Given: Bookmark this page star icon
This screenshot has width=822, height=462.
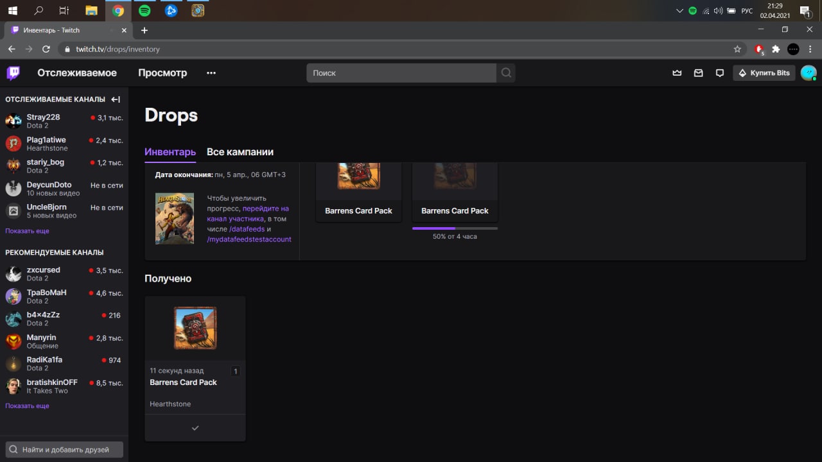Looking at the screenshot, I should 737,49.
